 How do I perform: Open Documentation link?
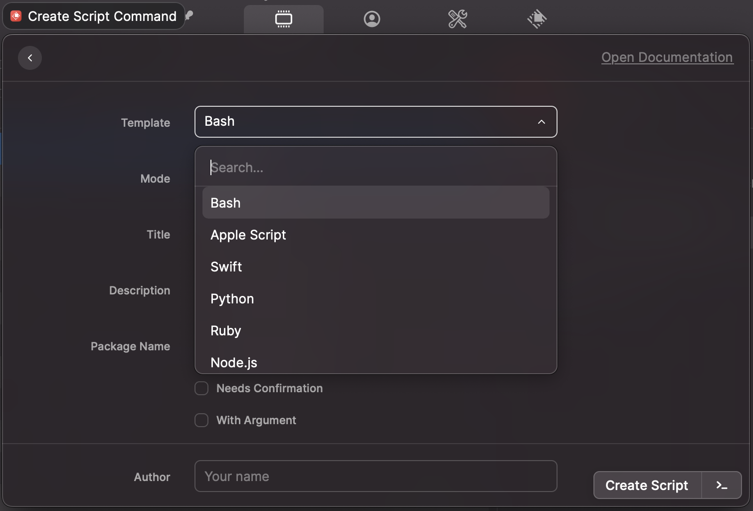point(667,57)
